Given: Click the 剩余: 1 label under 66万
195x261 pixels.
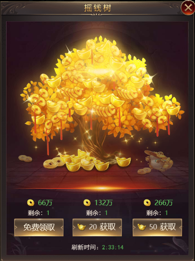Looking at the screenshot, I should click(x=39, y=213).
